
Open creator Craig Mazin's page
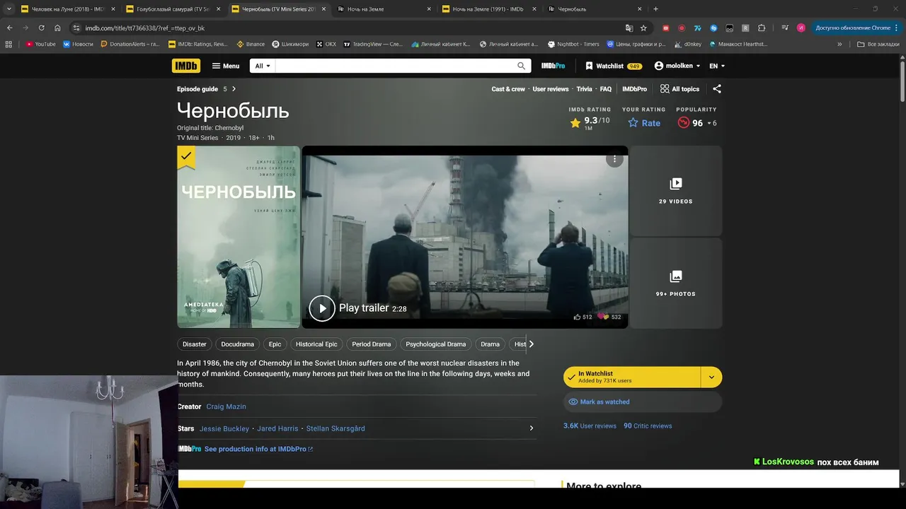[226, 406]
